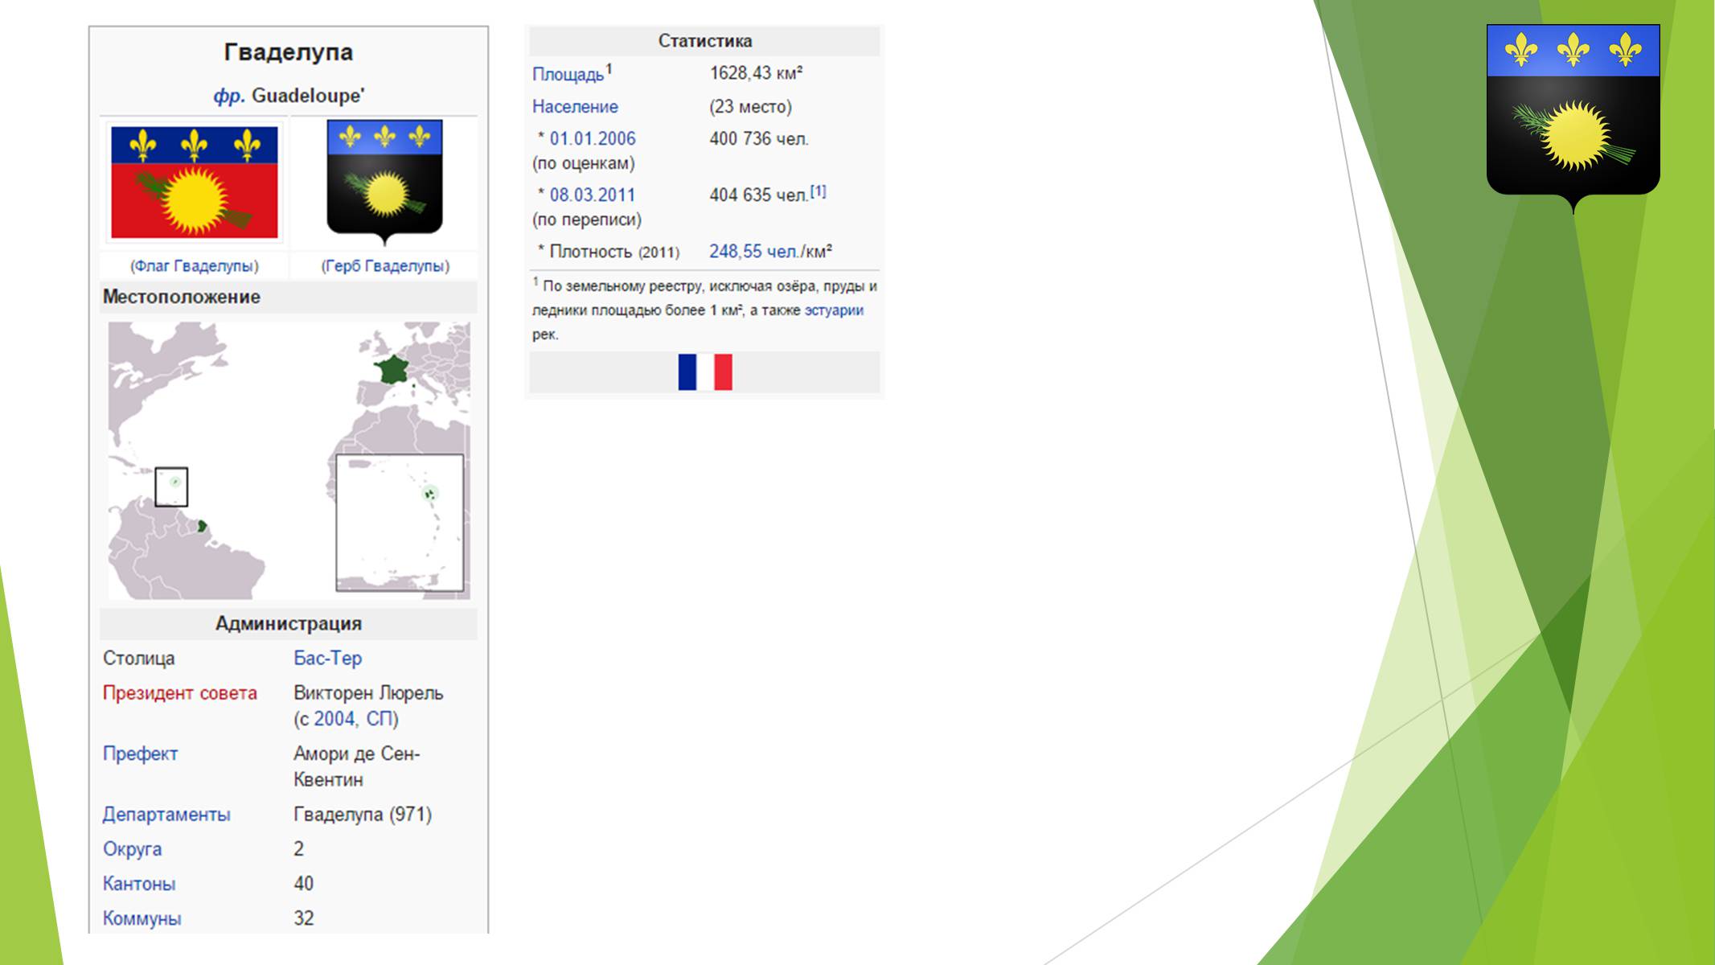The width and height of the screenshot is (1715, 965).
Task: Click the 'Амори де Сен-Квентин' name
Action: pos(357,767)
